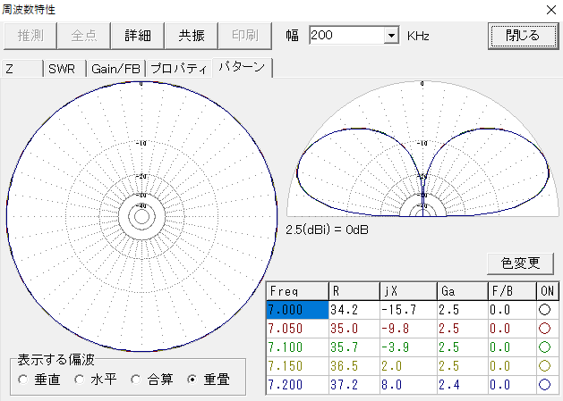Click the 全点 button
The width and height of the screenshot is (563, 401).
point(83,36)
